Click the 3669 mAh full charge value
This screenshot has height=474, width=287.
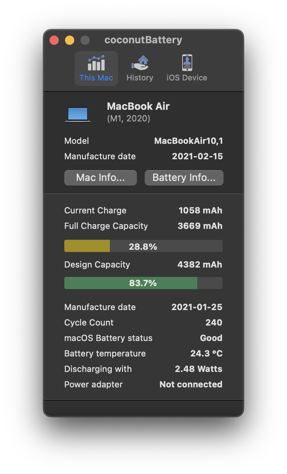click(200, 226)
